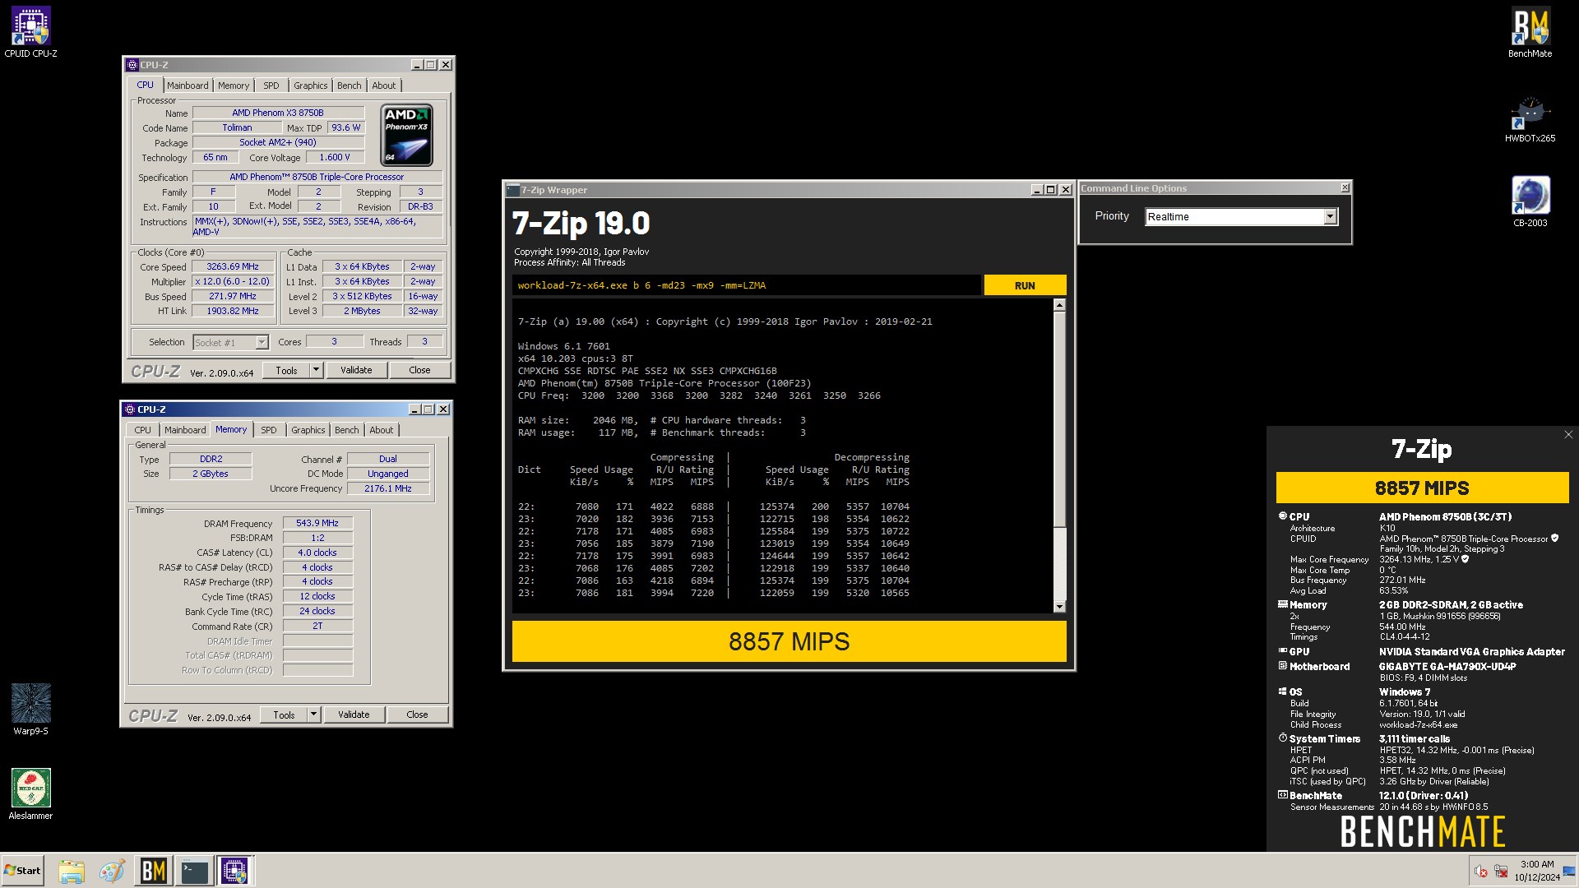Click the 8857 MIPS result banner in wrapper
Viewport: 1579px width, 888px height.
[x=789, y=641]
